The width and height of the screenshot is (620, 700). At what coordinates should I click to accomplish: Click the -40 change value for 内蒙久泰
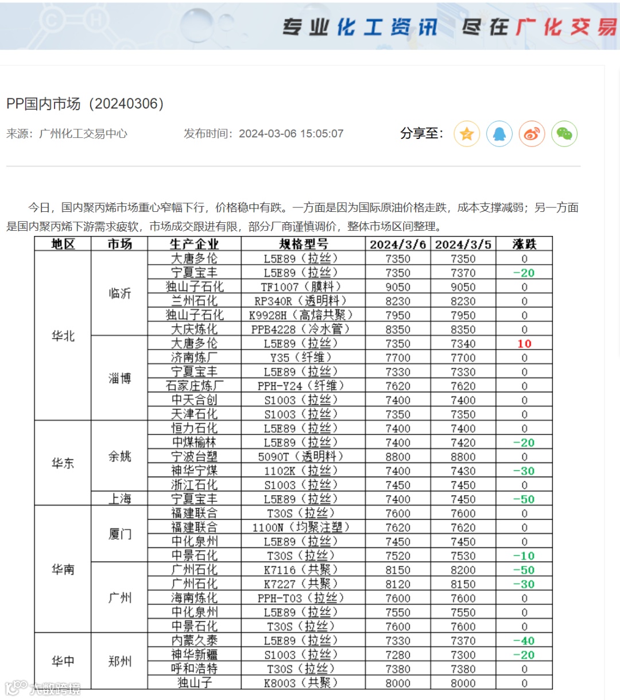click(x=524, y=640)
